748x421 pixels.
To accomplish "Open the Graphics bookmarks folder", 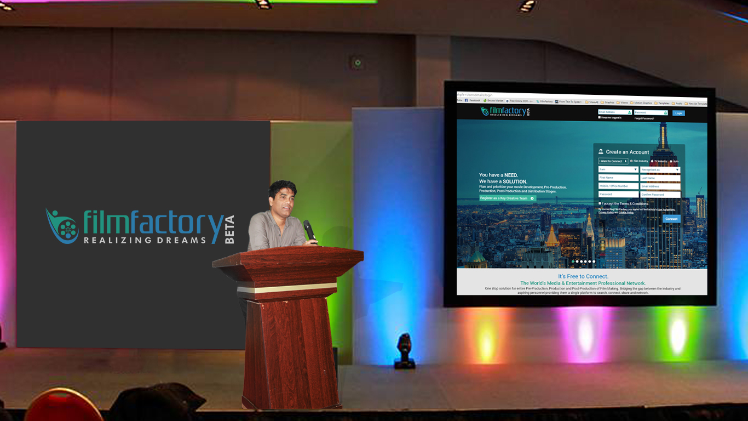I will (607, 103).
